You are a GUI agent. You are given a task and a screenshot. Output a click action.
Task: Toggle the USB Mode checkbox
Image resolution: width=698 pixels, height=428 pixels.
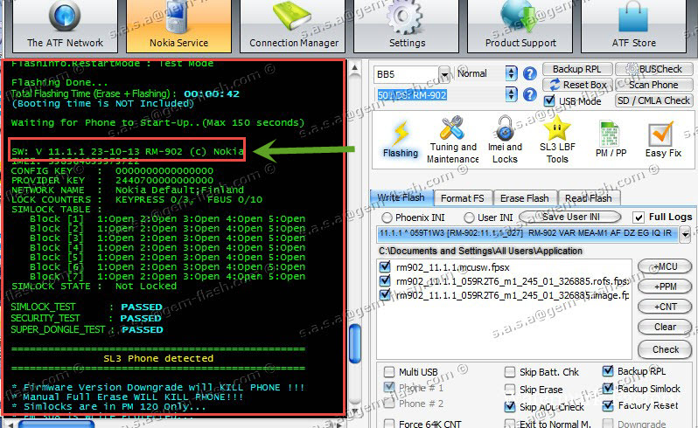tap(550, 101)
